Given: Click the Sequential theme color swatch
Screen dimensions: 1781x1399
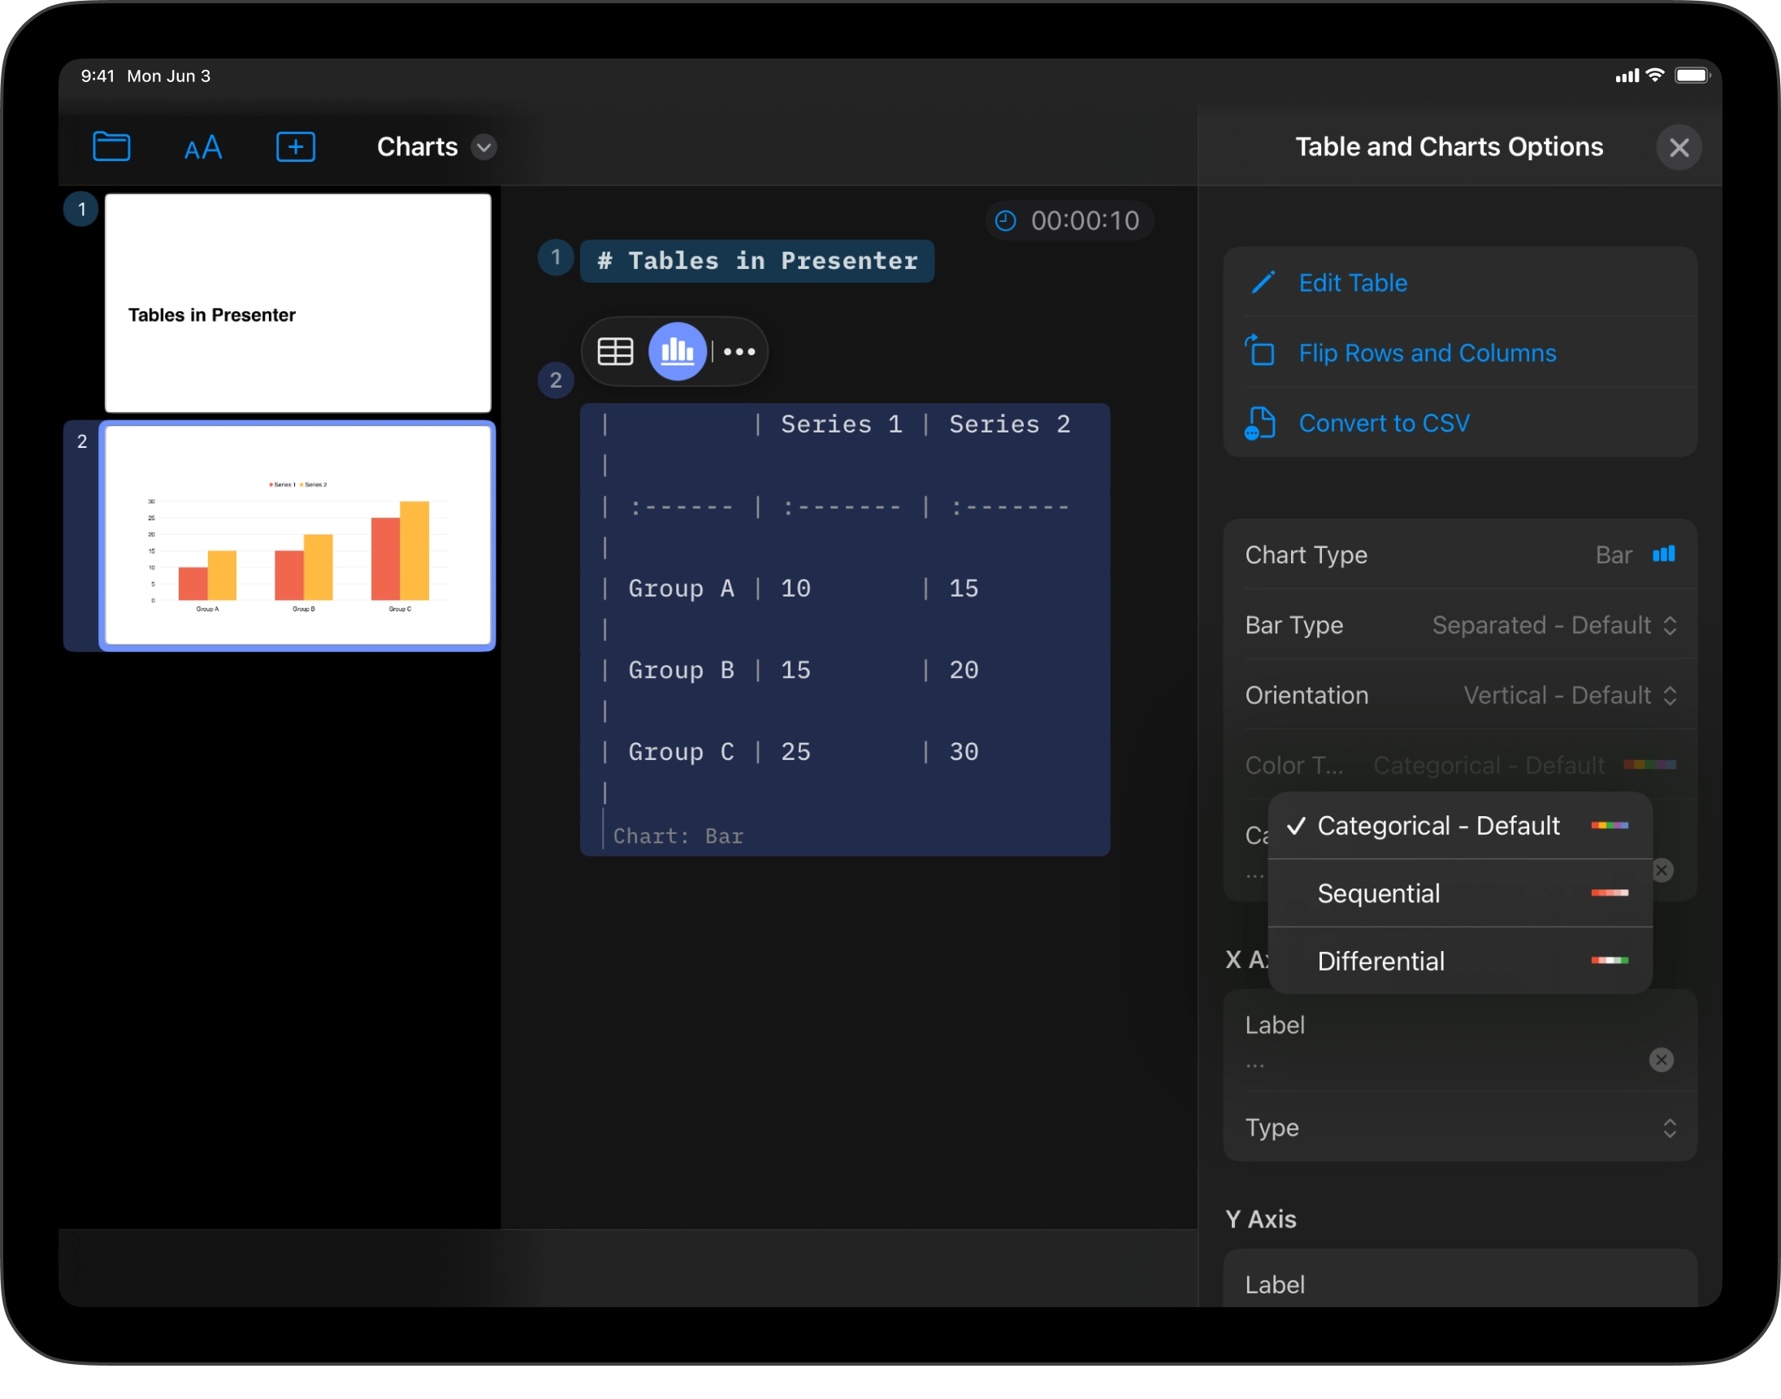Looking at the screenshot, I should [1609, 893].
